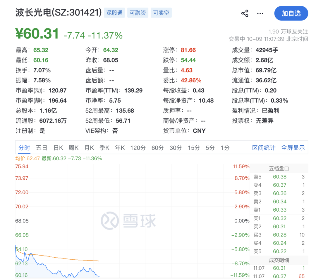Click the 买5 order row at 60.22
316x279 pixels.
click(x=279, y=251)
